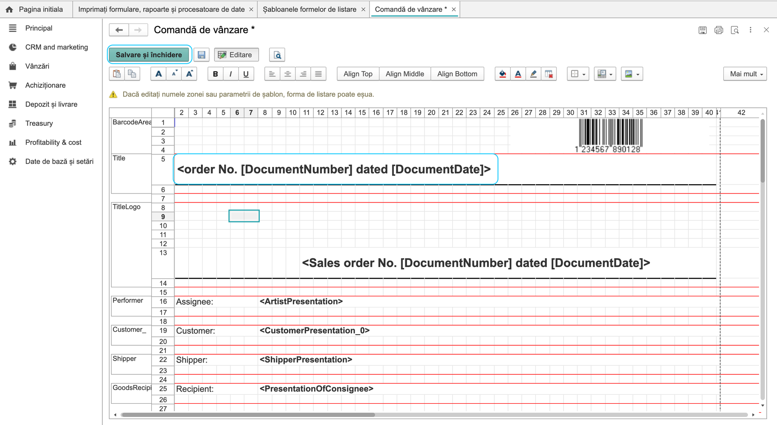Open the font settings 'A' icon
Screen dimensions: 777x425
(x=159, y=74)
